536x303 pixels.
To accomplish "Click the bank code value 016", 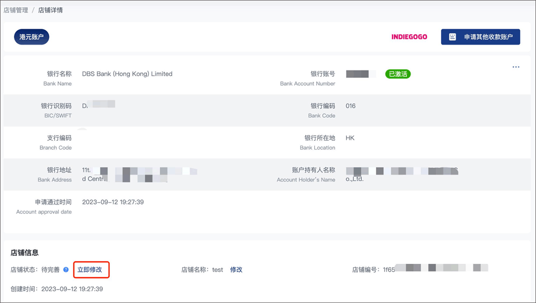I will click(350, 106).
